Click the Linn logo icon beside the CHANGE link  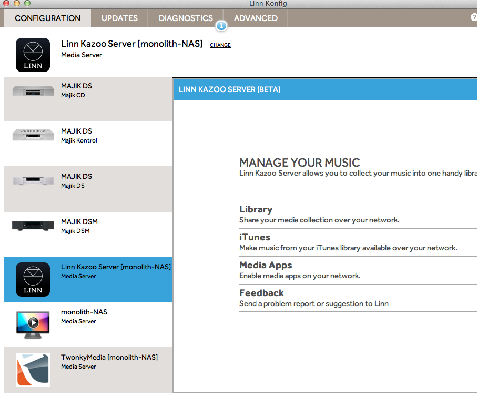pyautogui.click(x=33, y=55)
